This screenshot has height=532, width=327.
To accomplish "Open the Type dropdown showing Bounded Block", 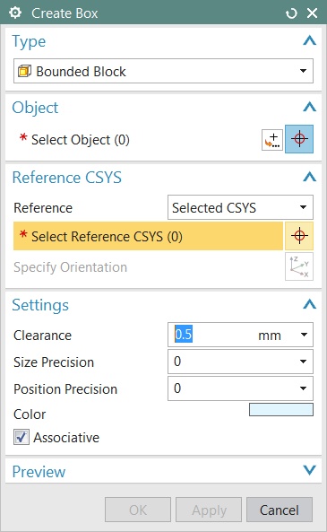I will click(163, 71).
